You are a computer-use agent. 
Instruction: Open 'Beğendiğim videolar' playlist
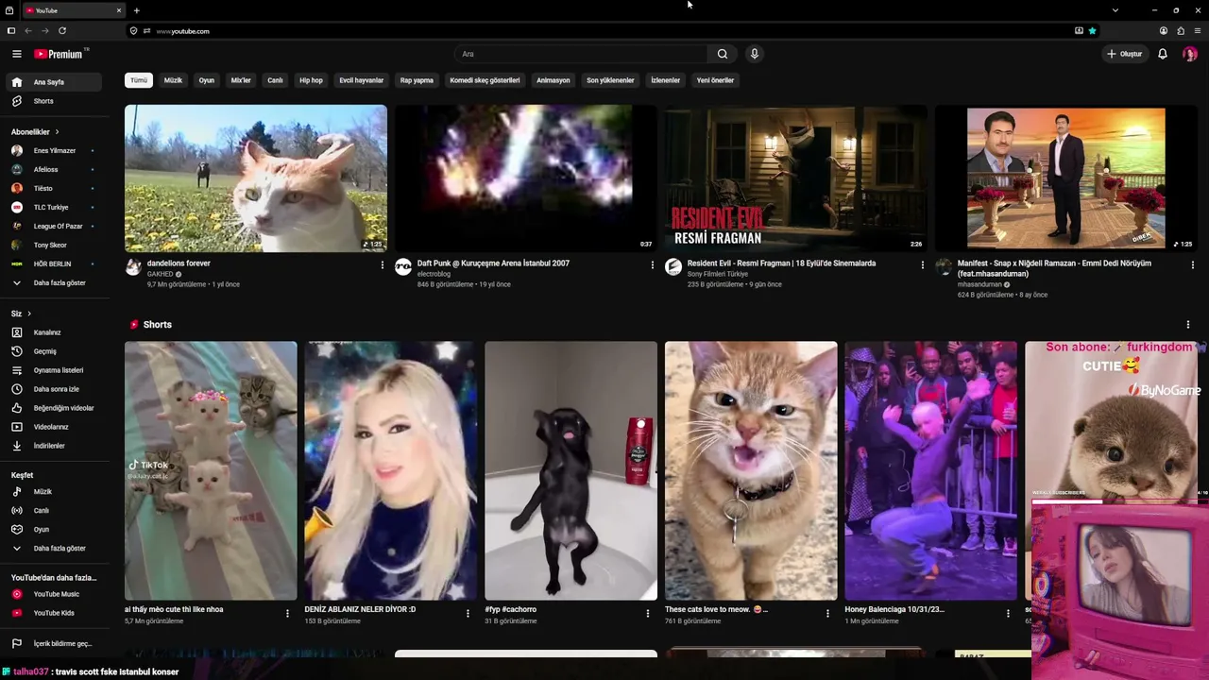[53, 408]
